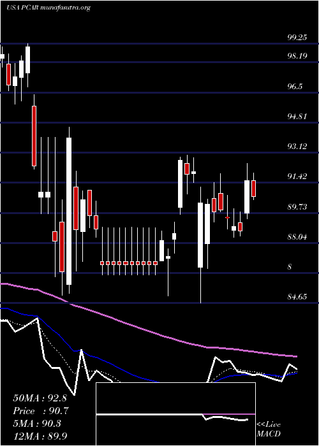Select the 88.04 price level label
The image size is (319, 446).
tap(297, 236)
